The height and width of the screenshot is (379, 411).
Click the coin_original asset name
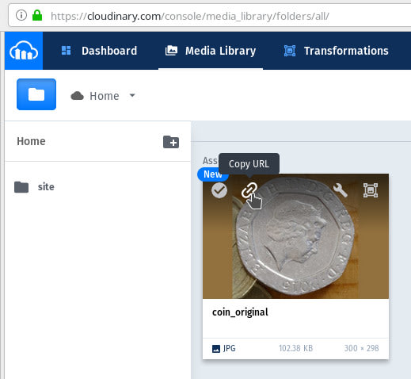click(x=240, y=312)
